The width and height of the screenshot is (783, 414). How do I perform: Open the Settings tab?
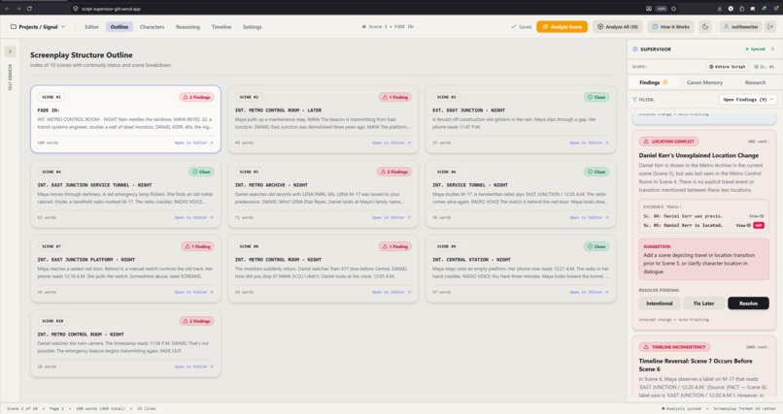point(253,27)
